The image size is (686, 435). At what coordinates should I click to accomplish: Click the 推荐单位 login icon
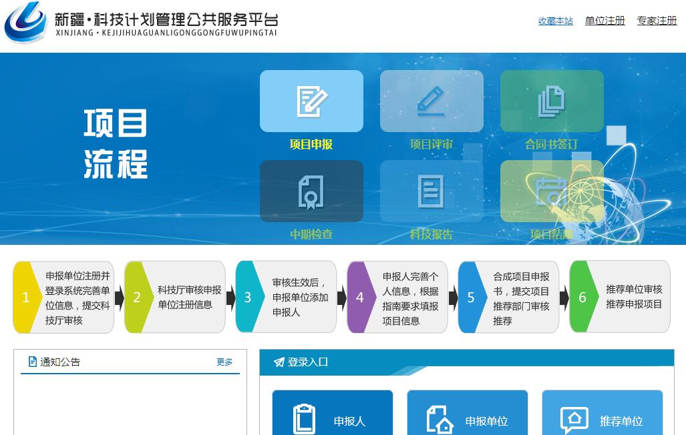pyautogui.click(x=574, y=420)
